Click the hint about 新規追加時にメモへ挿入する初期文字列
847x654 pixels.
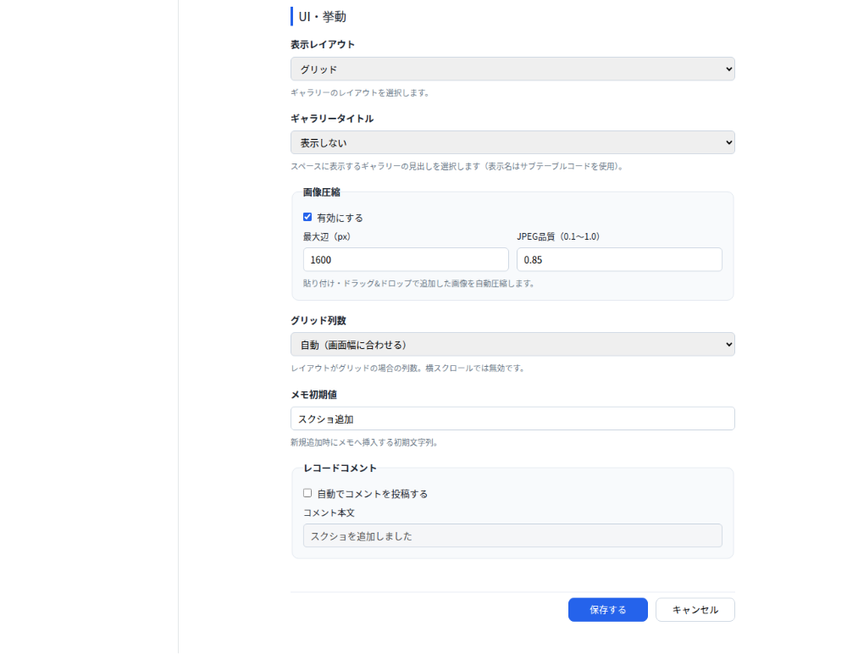tap(364, 443)
